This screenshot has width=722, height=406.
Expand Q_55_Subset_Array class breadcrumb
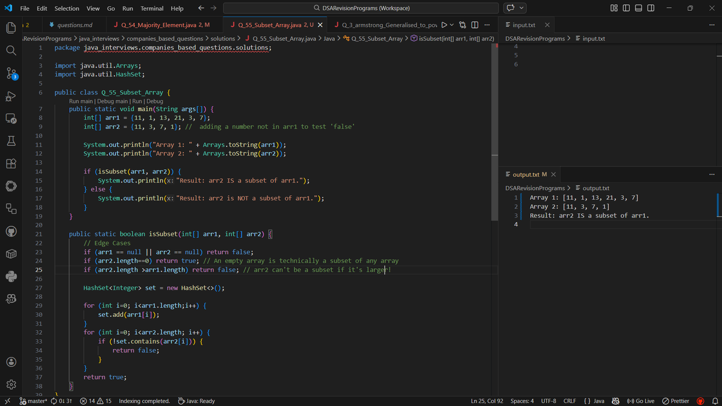pyautogui.click(x=373, y=39)
